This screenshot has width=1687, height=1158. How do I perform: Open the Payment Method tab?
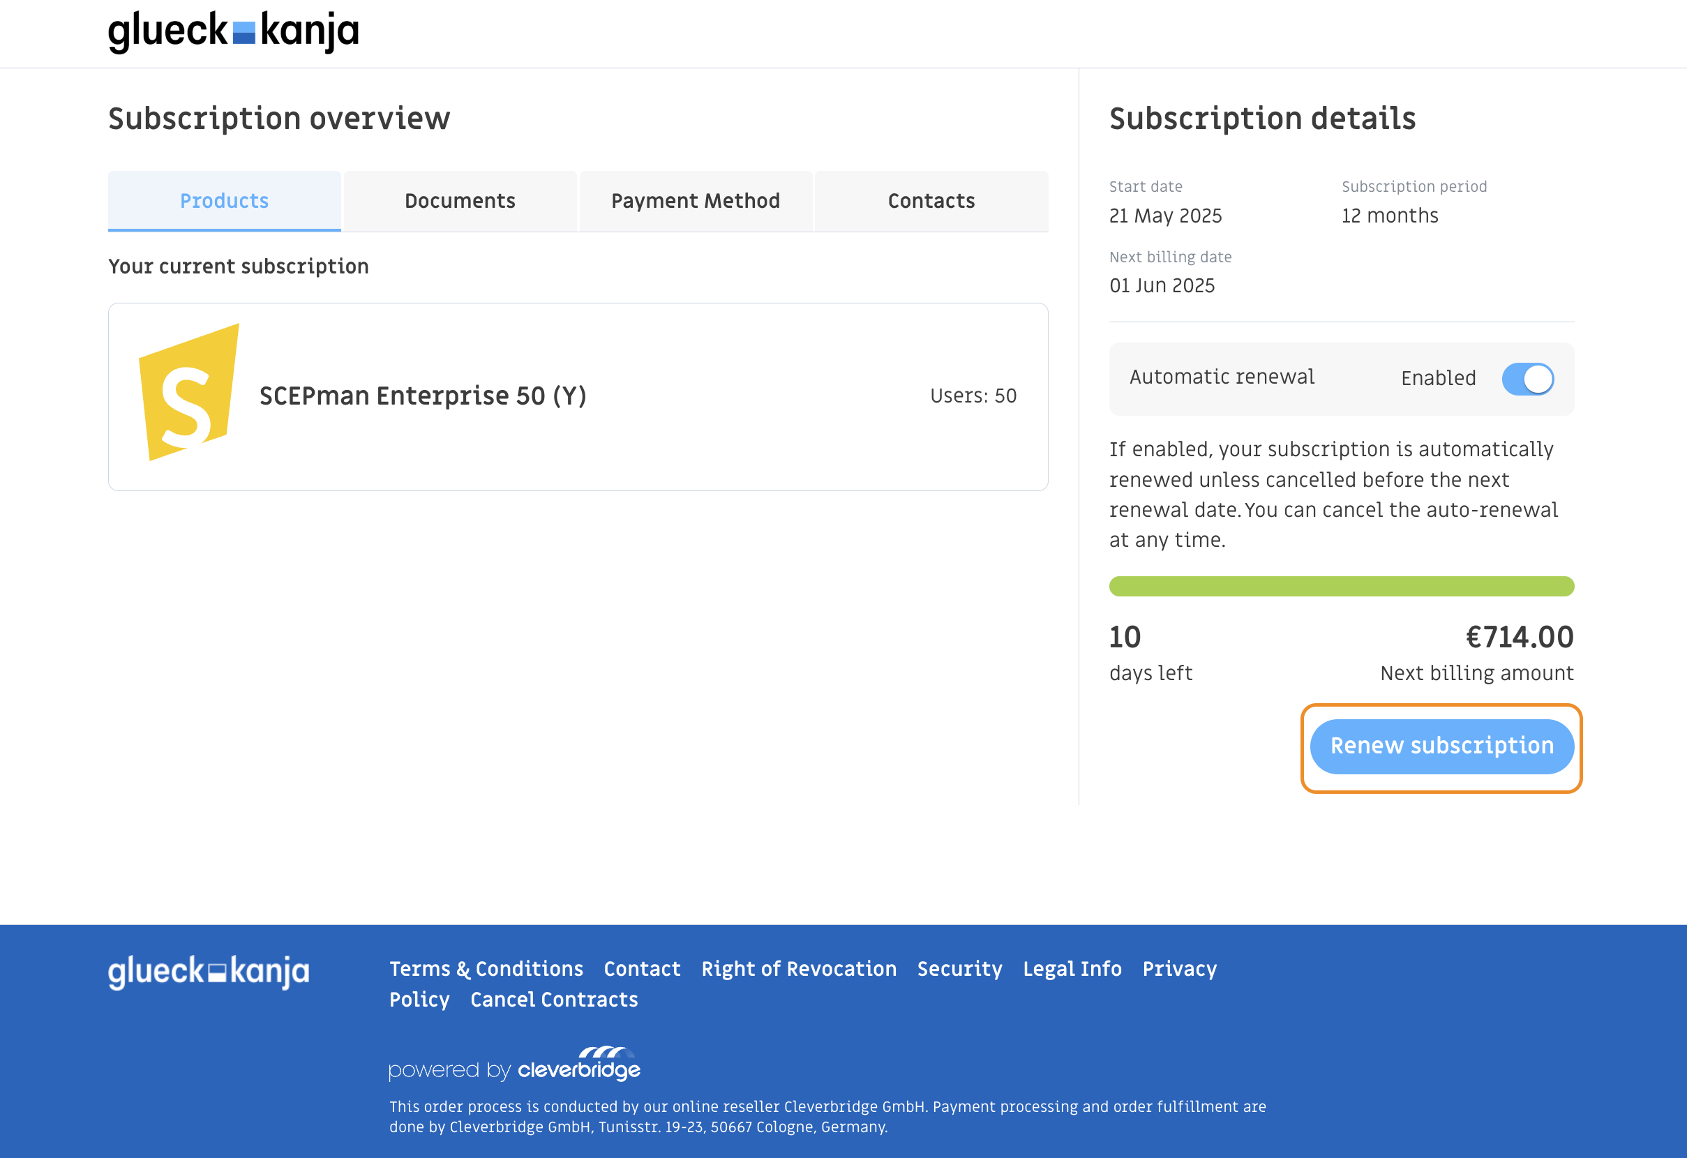point(696,201)
